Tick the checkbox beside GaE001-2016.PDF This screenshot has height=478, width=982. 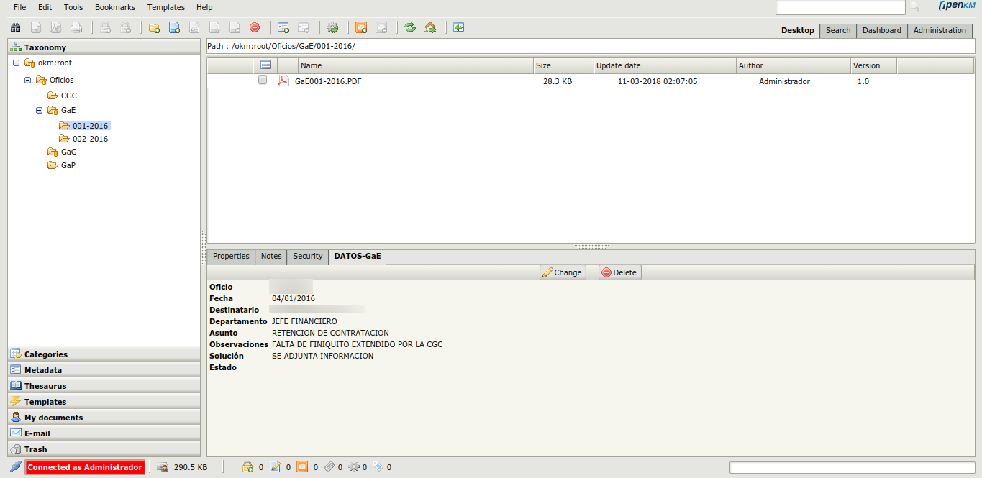(x=263, y=81)
